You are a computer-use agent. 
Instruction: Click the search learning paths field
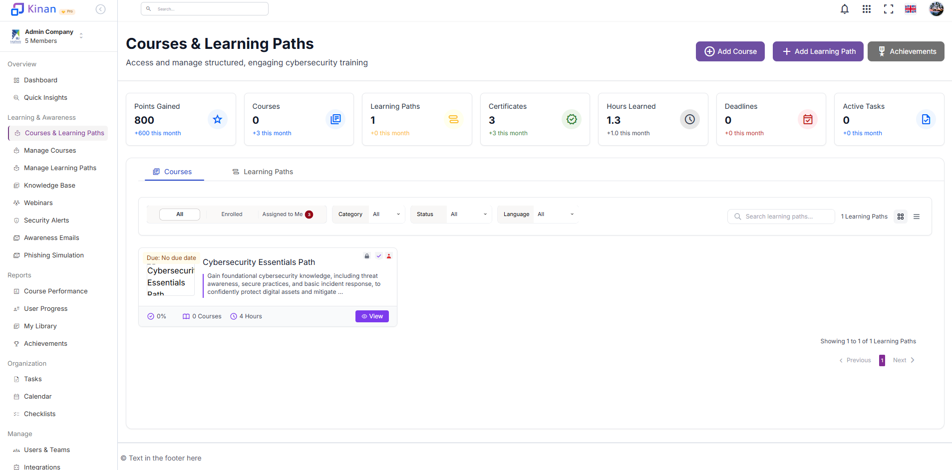point(781,216)
